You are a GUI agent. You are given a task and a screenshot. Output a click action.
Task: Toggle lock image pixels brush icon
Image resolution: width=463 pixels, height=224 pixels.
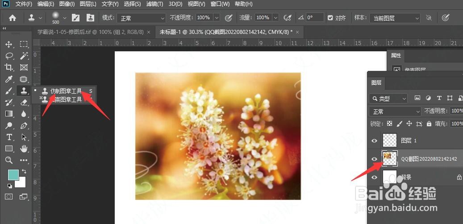coord(399,124)
